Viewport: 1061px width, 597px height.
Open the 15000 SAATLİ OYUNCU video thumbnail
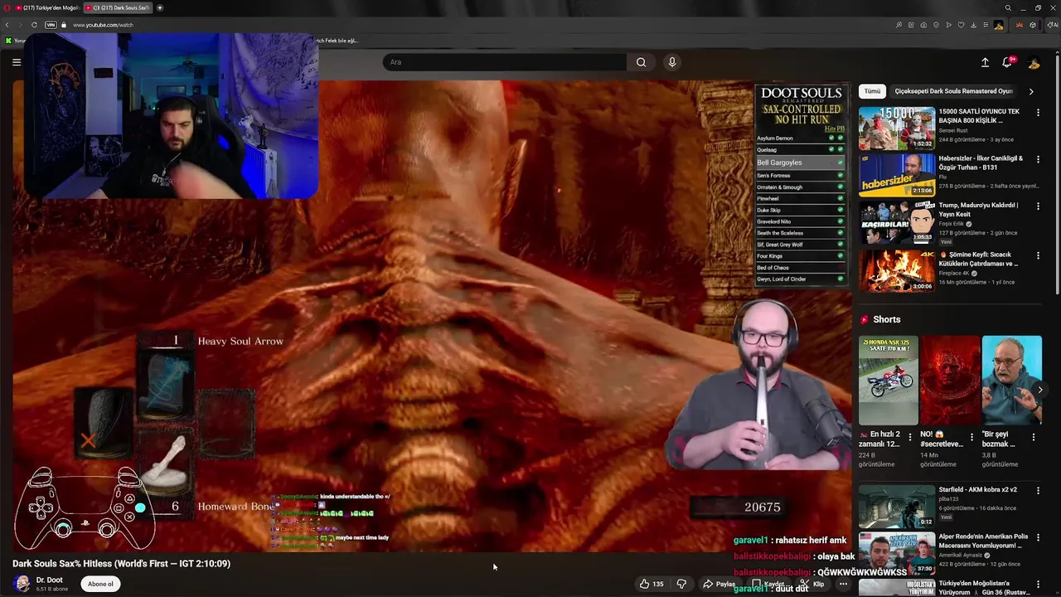tap(897, 129)
